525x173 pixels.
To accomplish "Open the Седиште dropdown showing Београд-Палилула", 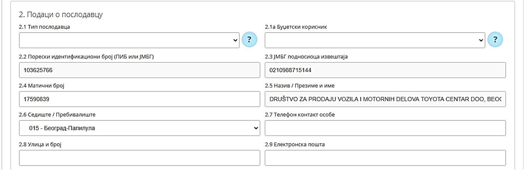I will pos(139,128).
